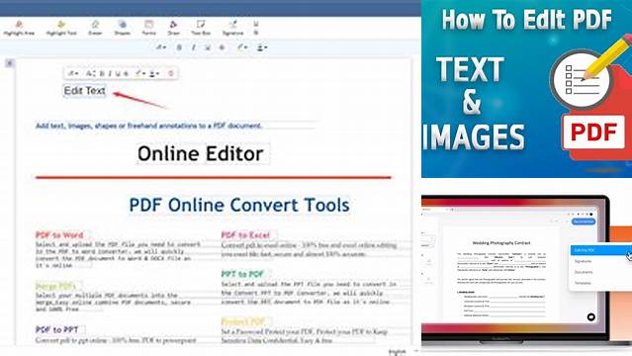
Task: Toggle Italic in the main formatting bar
Action: tap(194, 47)
